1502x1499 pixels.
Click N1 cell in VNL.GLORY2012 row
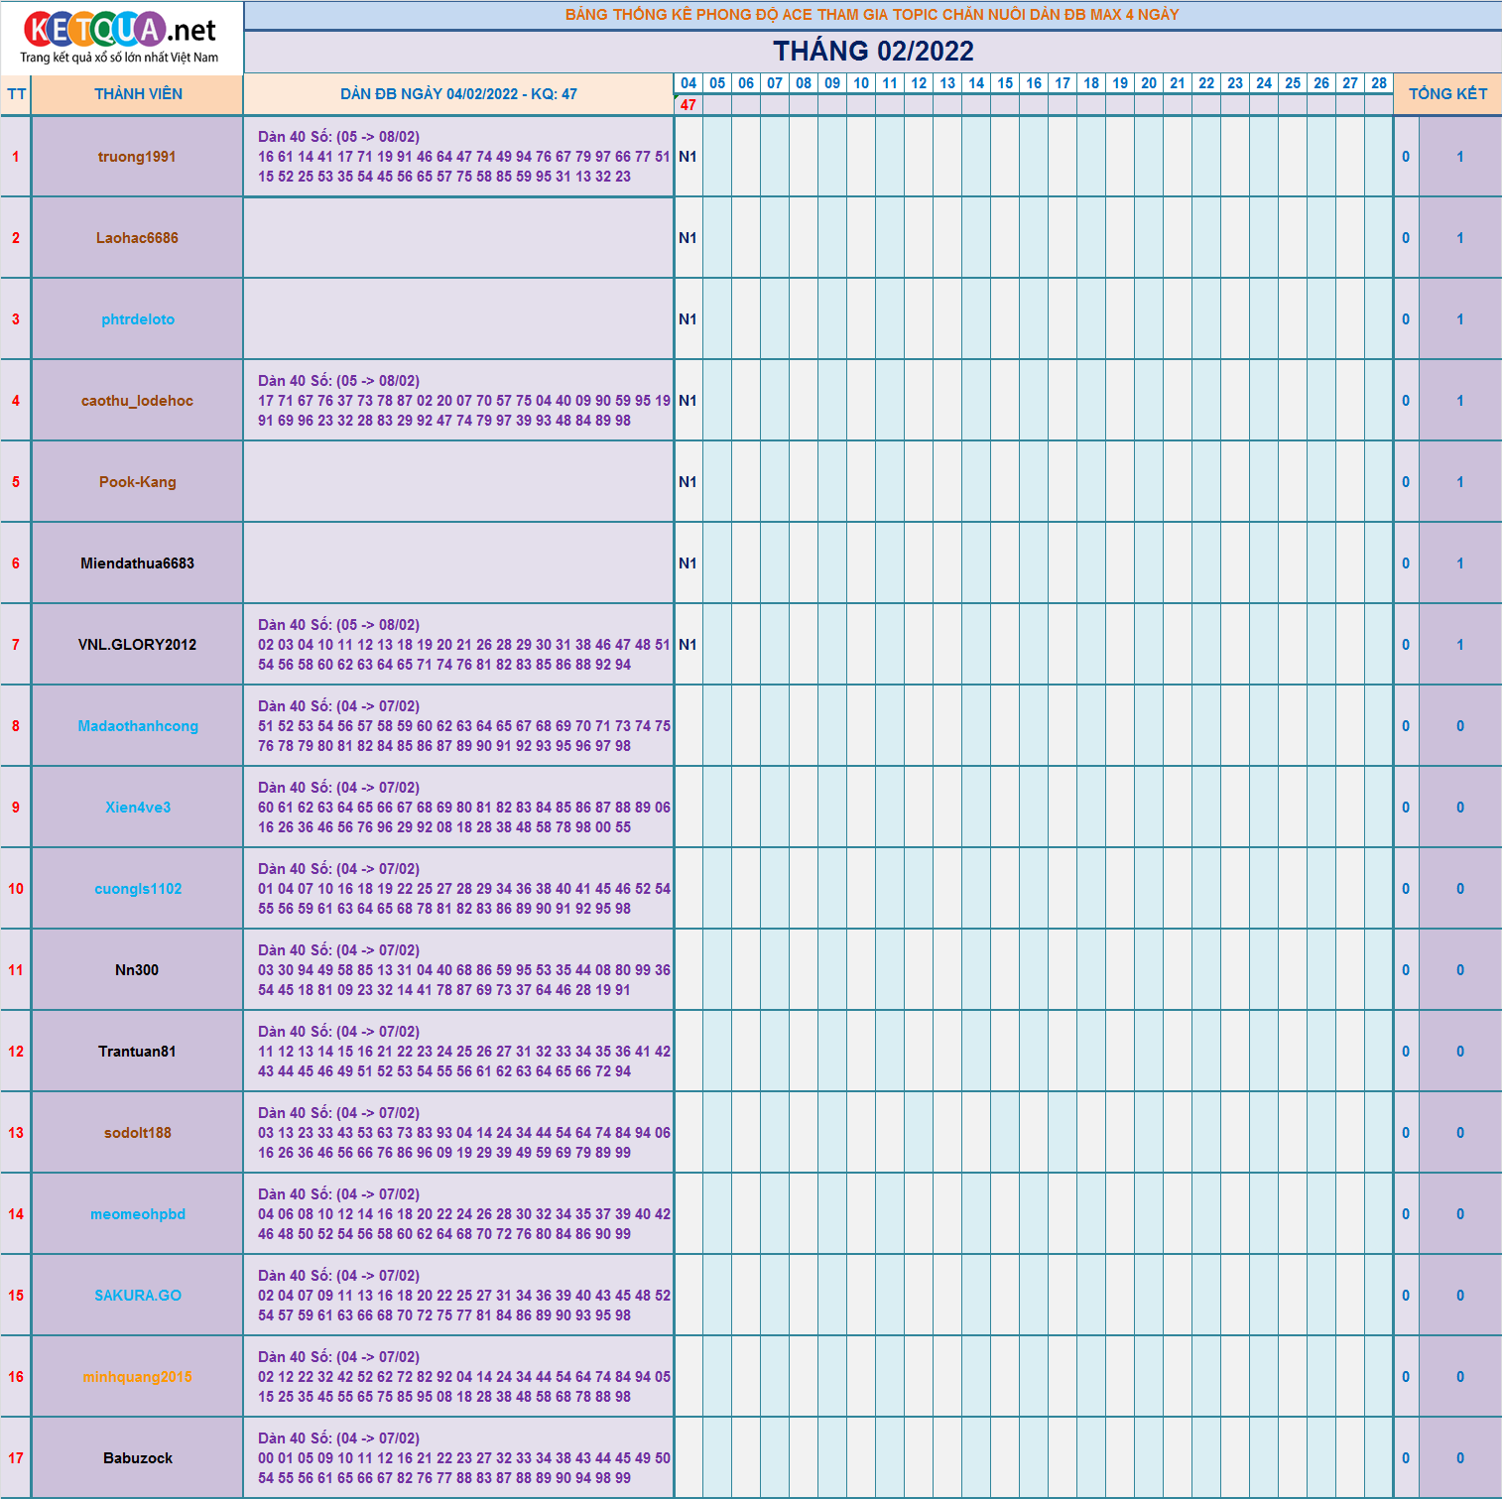(688, 645)
